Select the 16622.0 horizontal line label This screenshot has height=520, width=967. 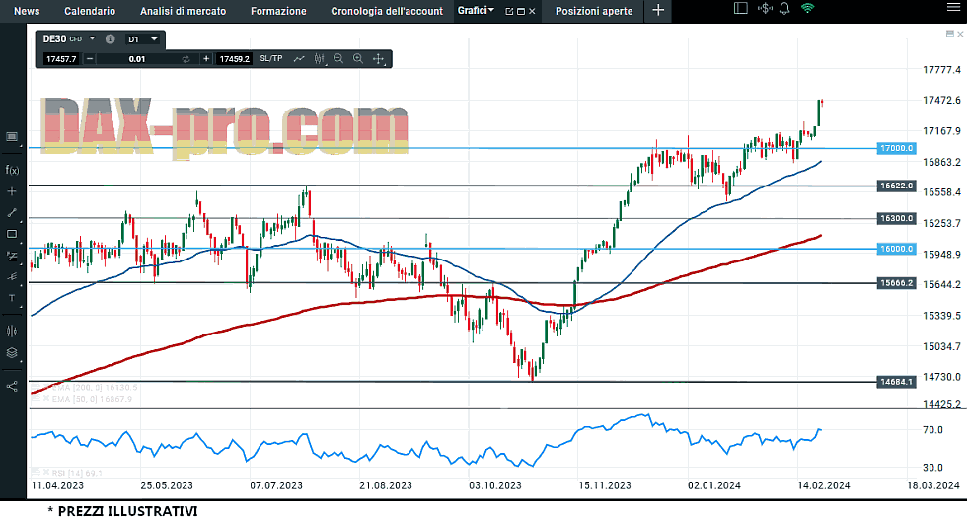(x=896, y=186)
